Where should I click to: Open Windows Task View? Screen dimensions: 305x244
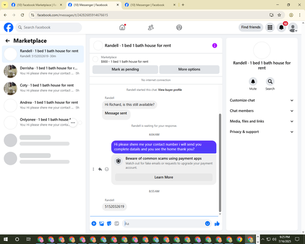click(28, 239)
